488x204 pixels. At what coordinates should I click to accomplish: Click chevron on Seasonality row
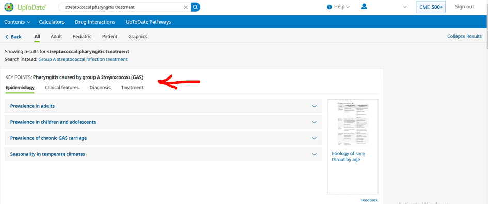click(x=314, y=154)
